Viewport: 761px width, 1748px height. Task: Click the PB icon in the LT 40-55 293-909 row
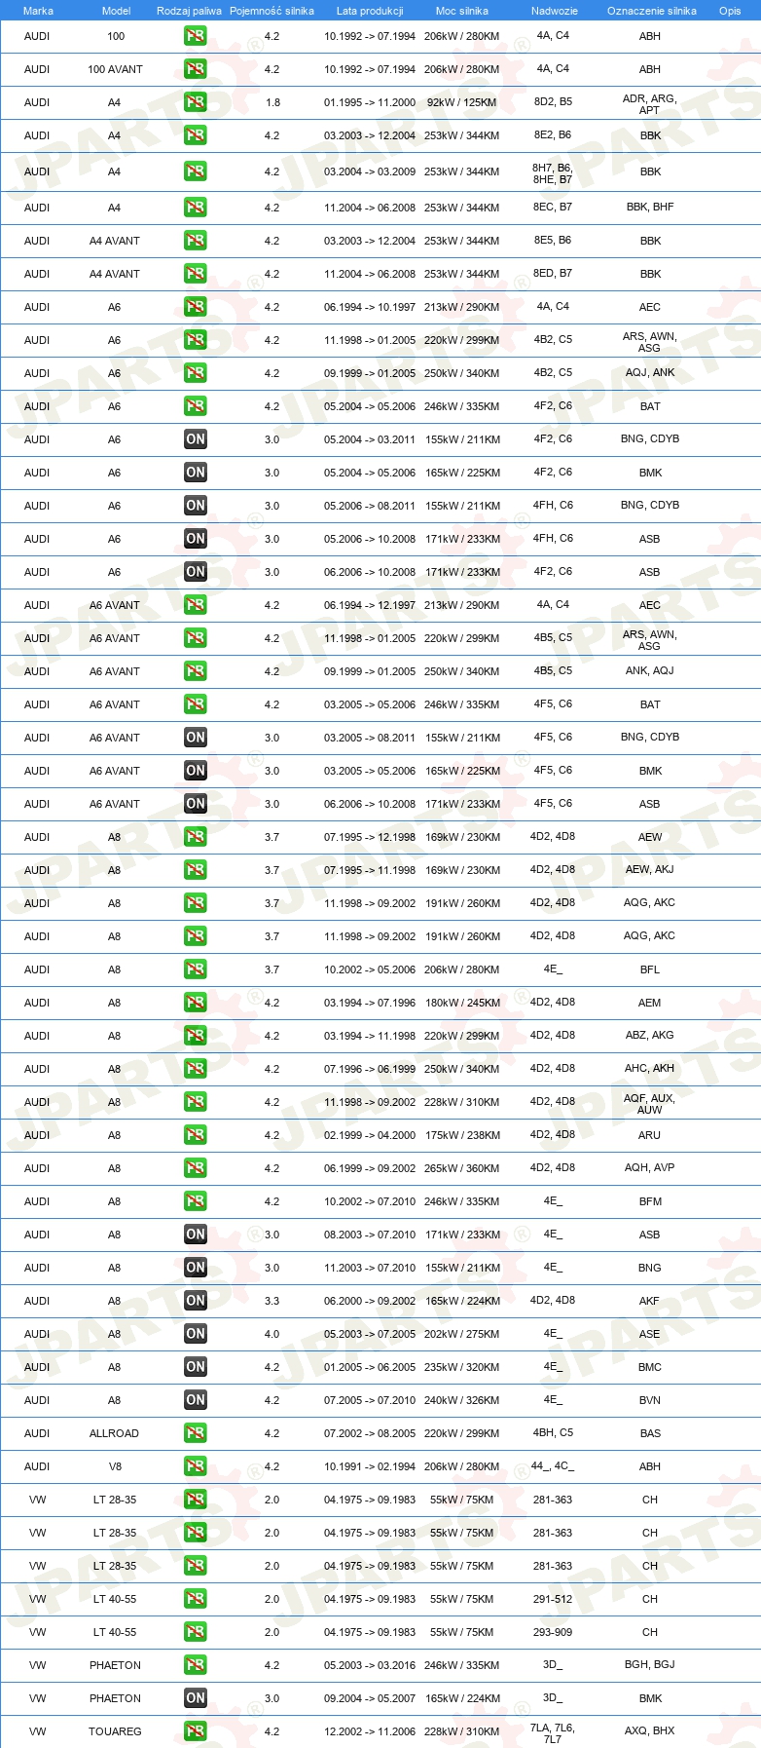point(196,1632)
